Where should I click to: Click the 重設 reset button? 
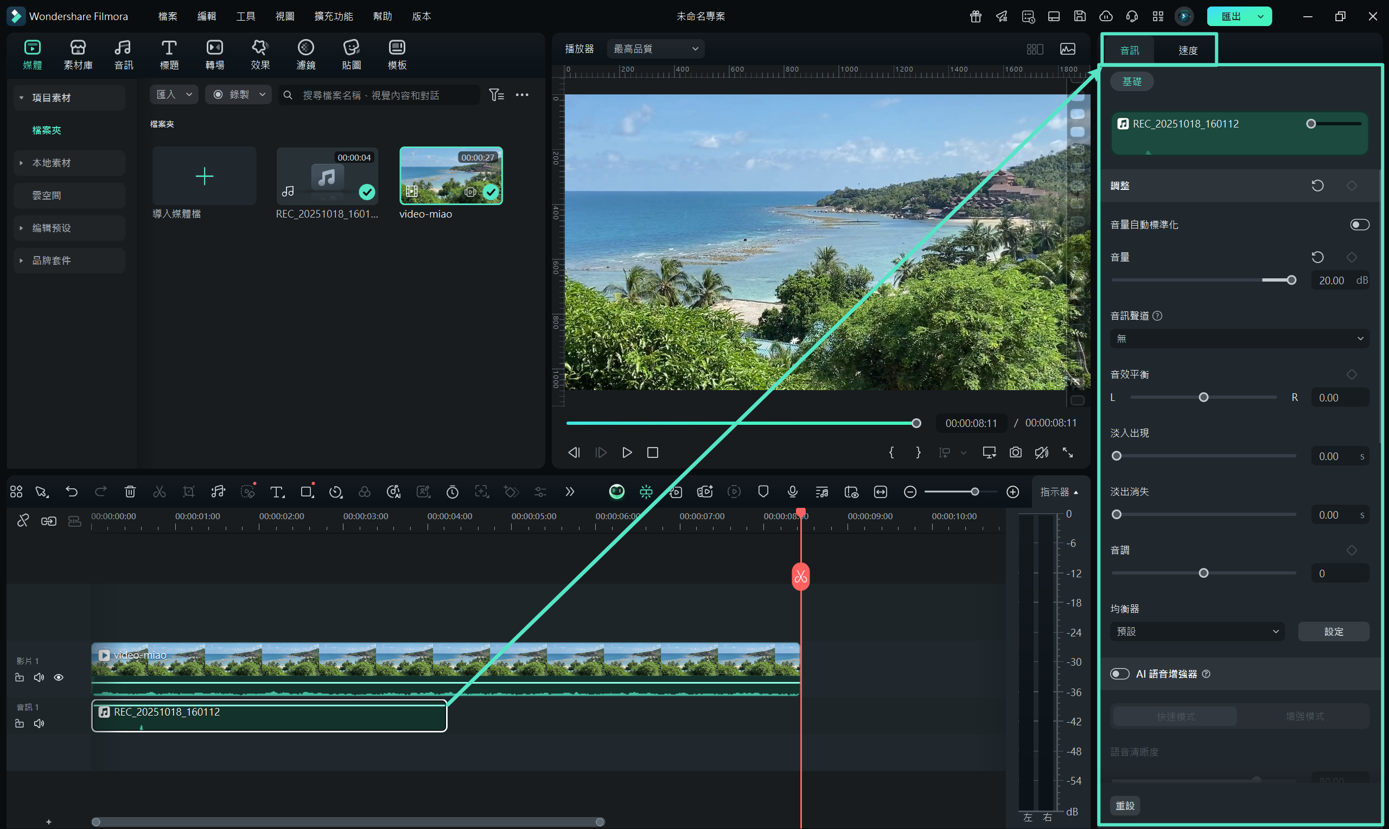[1125, 806]
